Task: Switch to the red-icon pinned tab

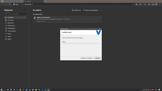Action: click(x=22, y=1)
